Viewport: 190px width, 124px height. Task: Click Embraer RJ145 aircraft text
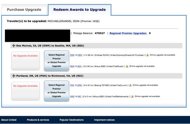pyautogui.click(x=102, y=55)
